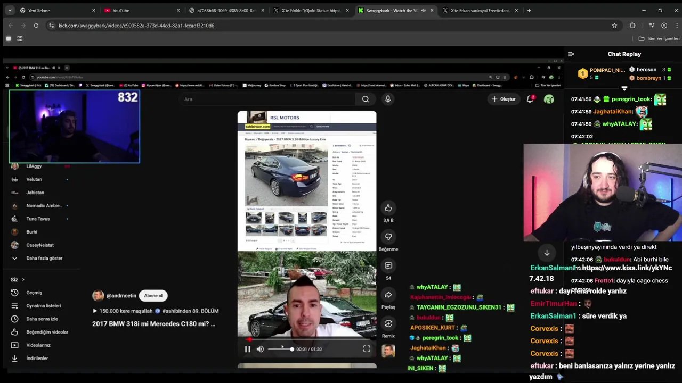This screenshot has width=682, height=383.
Task: Bookmark this page with the star
Action: [614, 26]
